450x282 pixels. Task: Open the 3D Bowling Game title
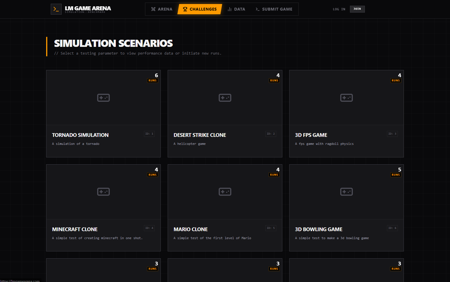[x=319, y=229]
